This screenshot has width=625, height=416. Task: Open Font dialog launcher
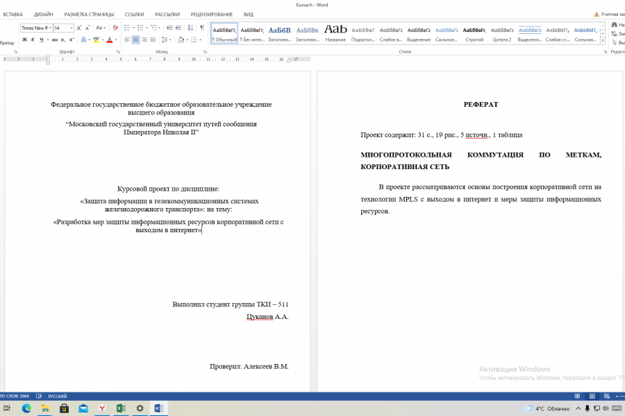point(118,52)
